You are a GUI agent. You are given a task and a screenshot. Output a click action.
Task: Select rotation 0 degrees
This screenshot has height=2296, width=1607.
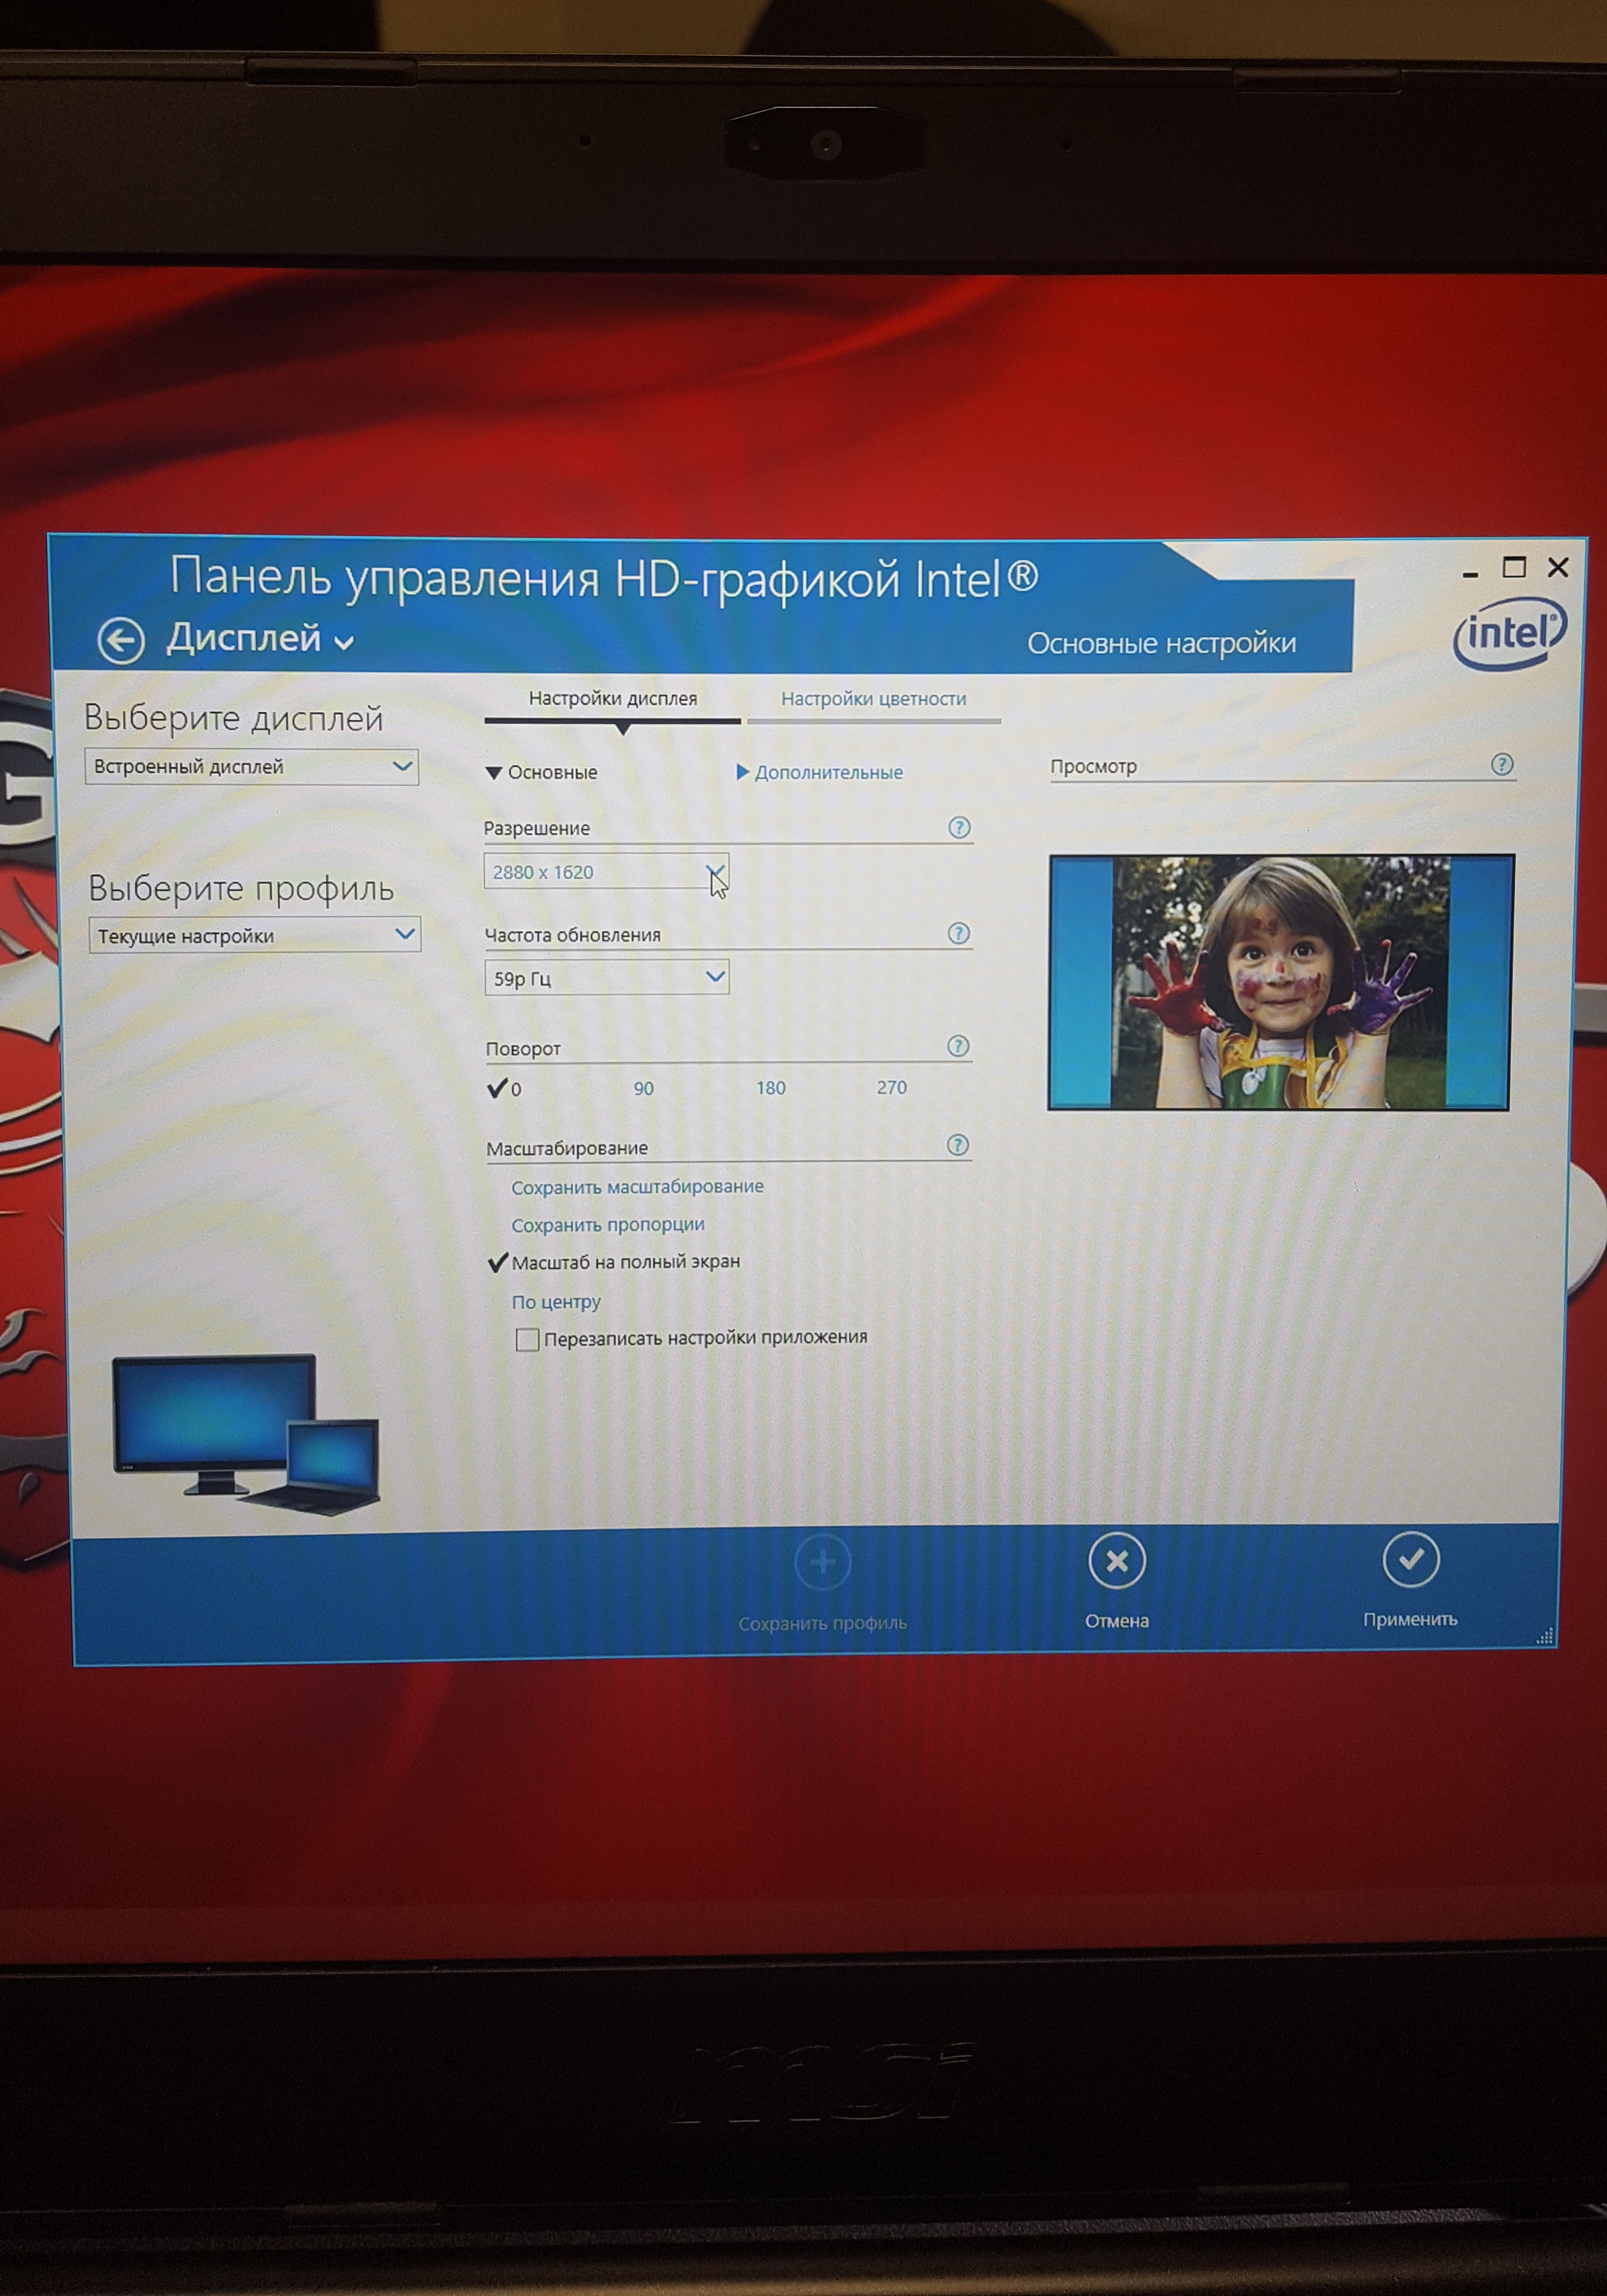[504, 1088]
